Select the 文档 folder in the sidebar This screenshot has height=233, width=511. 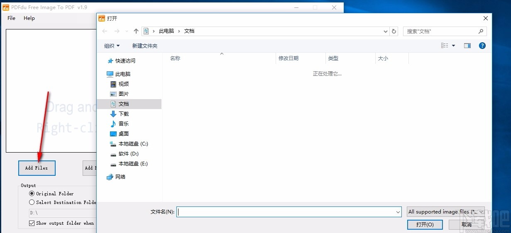click(x=129, y=104)
